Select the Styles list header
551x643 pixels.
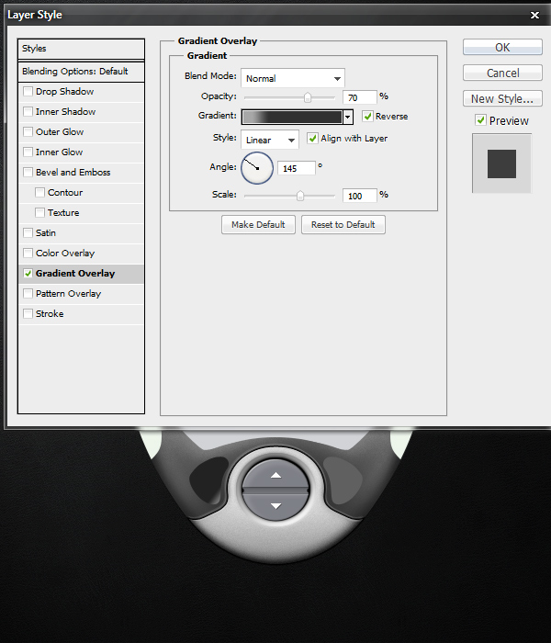pyautogui.click(x=81, y=49)
